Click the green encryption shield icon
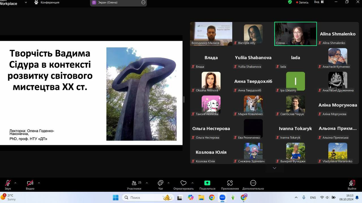This screenshot has width=362, height=203. [x=290, y=2]
